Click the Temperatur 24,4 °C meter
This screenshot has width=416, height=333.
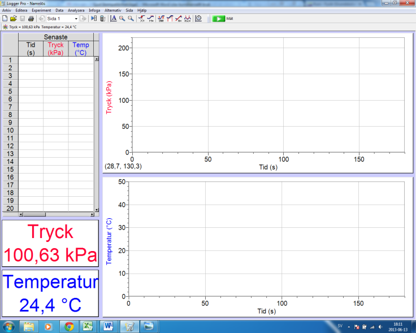pyautogui.click(x=50, y=293)
